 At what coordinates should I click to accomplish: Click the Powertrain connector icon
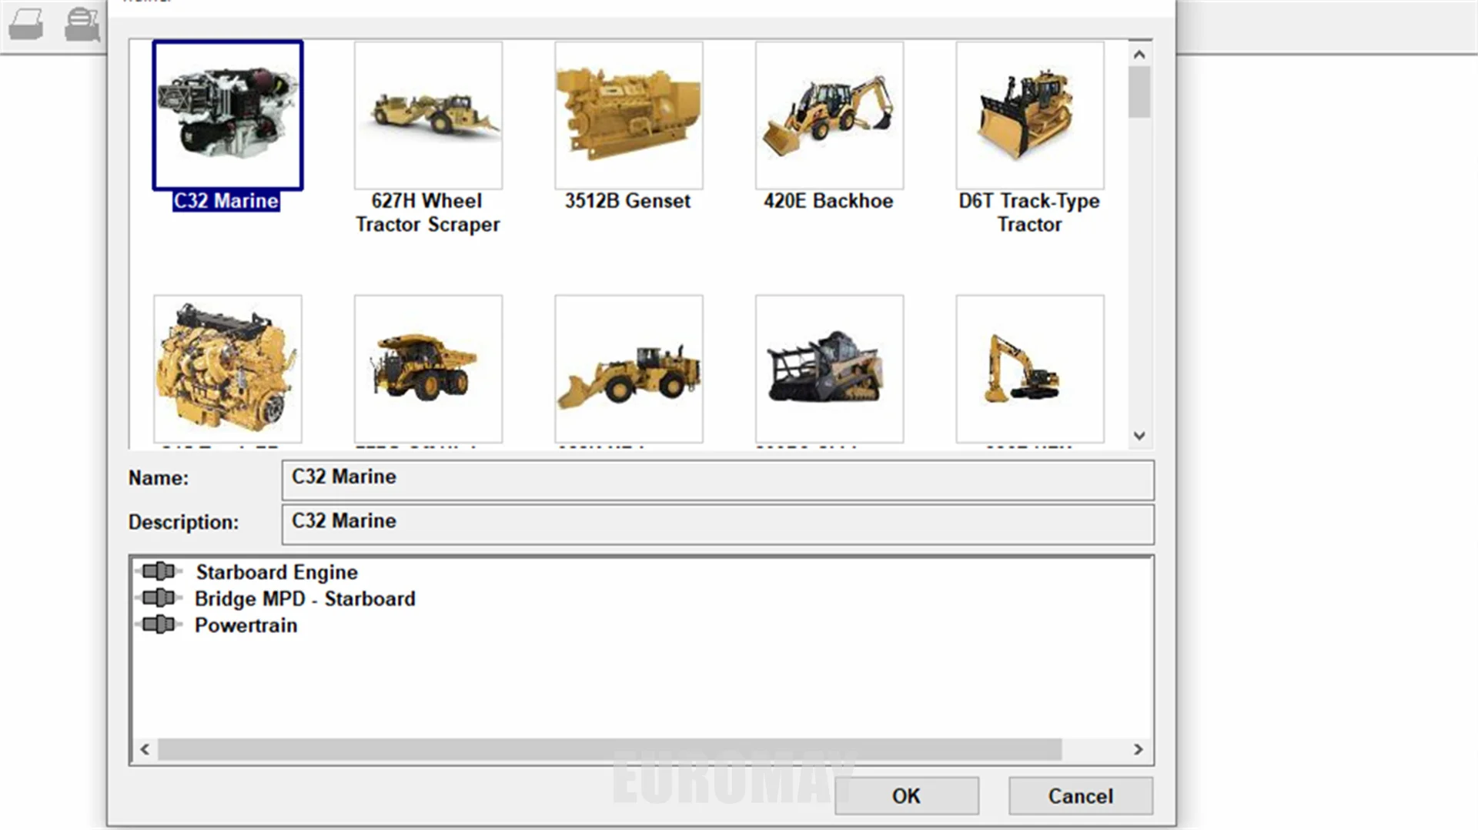[x=159, y=624]
